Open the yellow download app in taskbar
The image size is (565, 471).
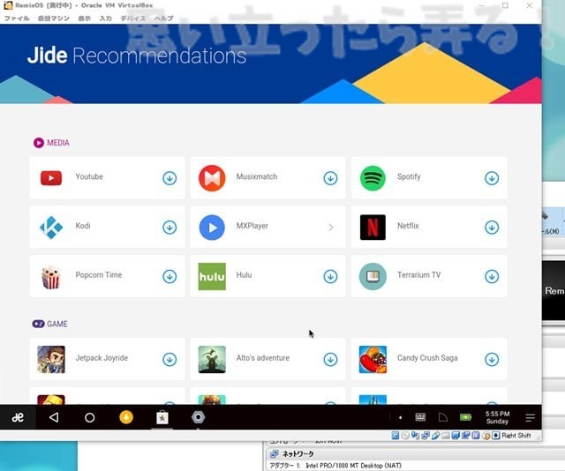126,417
